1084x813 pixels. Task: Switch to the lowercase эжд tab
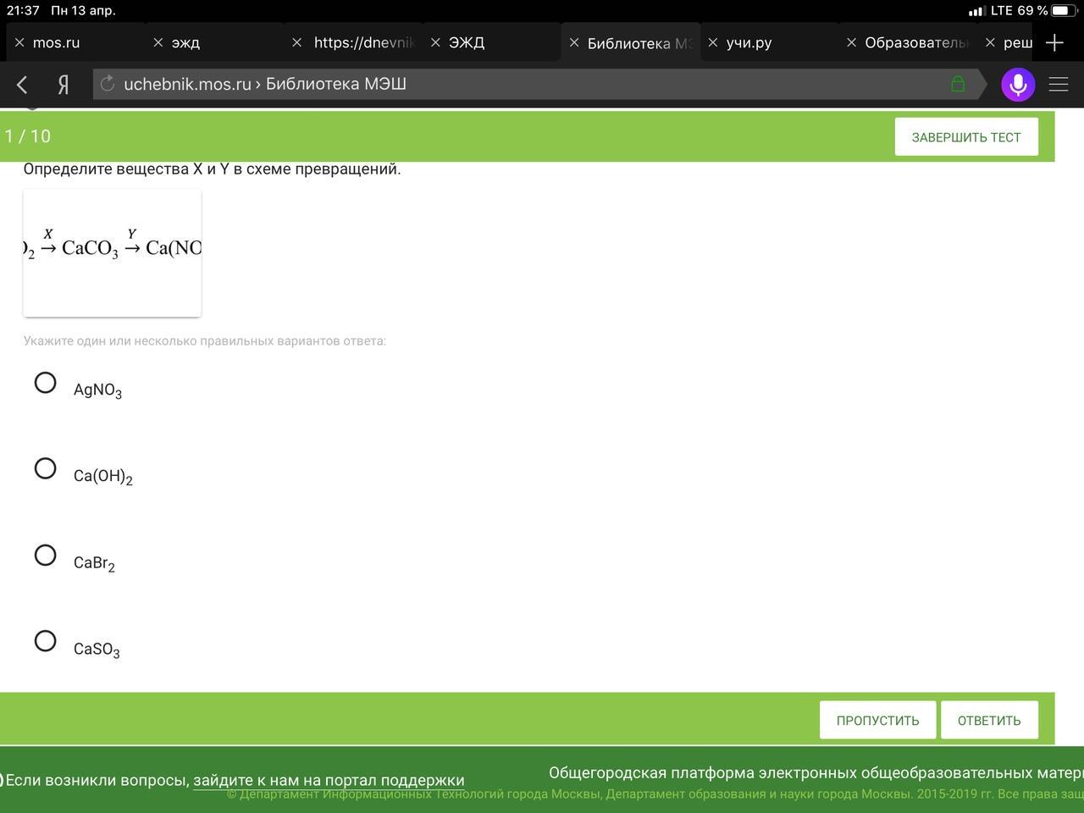185,42
